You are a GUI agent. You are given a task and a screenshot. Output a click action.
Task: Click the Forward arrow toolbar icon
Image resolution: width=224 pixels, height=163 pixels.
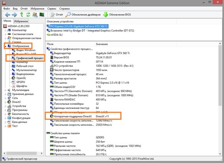click(14, 15)
